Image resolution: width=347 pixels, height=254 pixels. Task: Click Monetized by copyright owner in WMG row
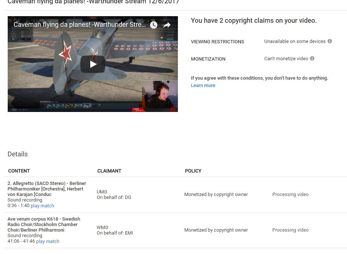[x=216, y=230]
